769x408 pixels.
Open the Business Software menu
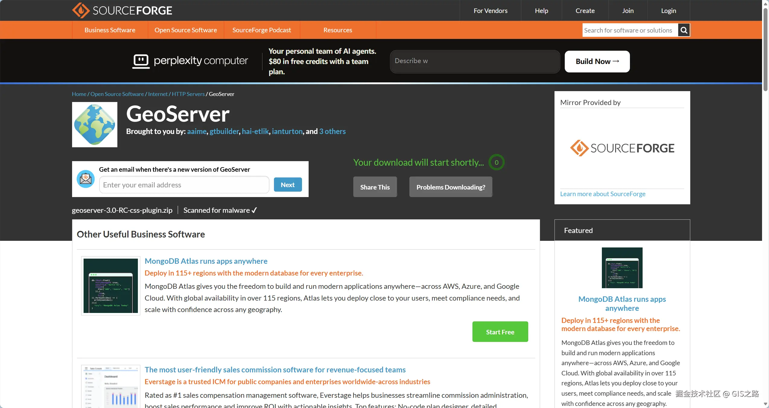tap(110, 30)
